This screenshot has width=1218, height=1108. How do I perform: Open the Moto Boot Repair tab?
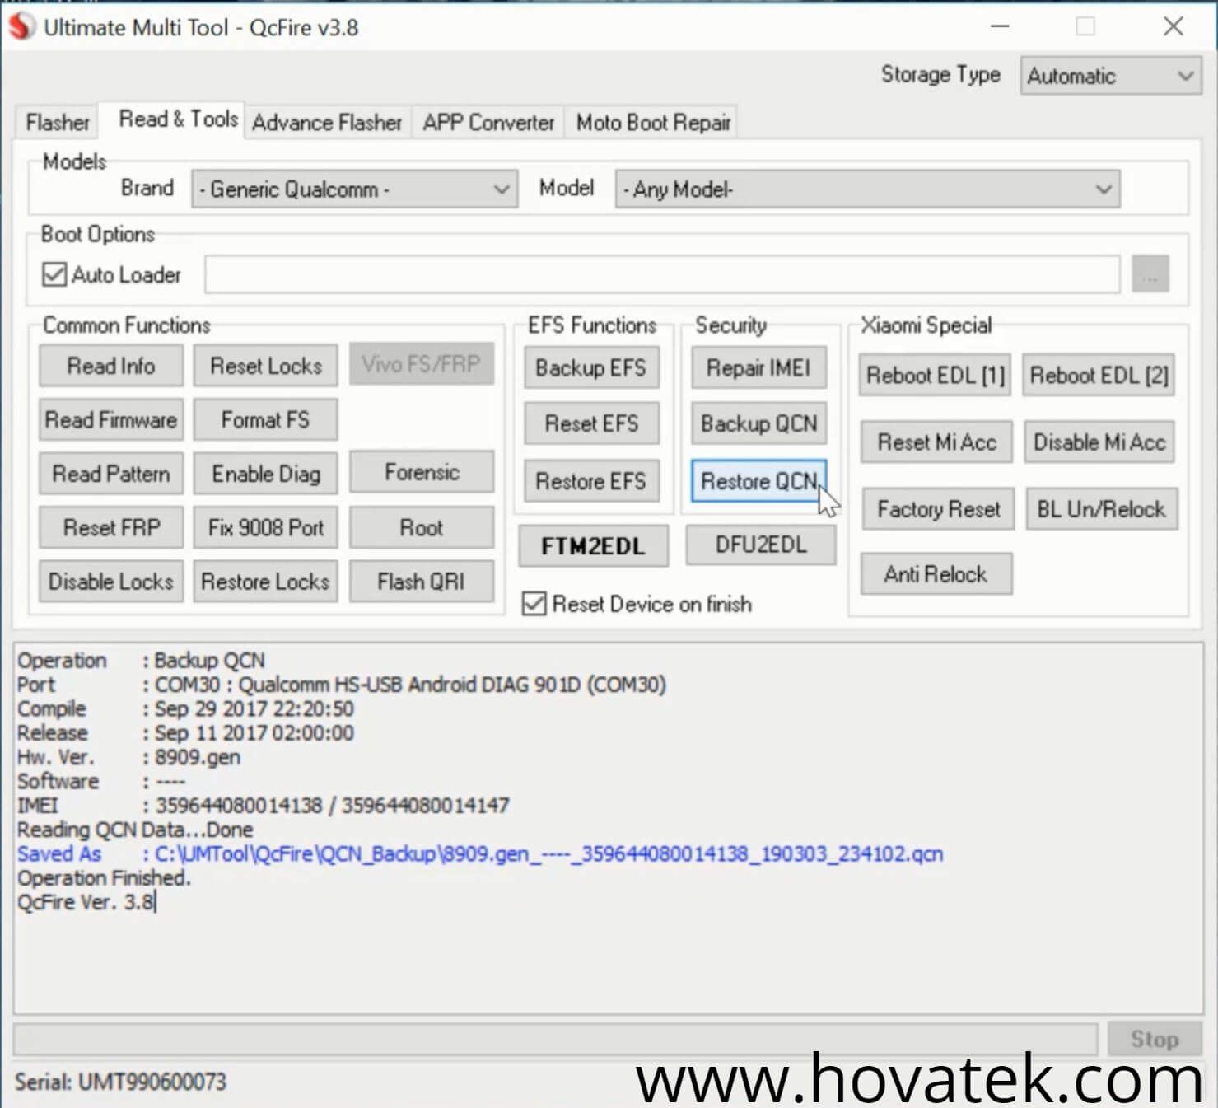click(653, 122)
